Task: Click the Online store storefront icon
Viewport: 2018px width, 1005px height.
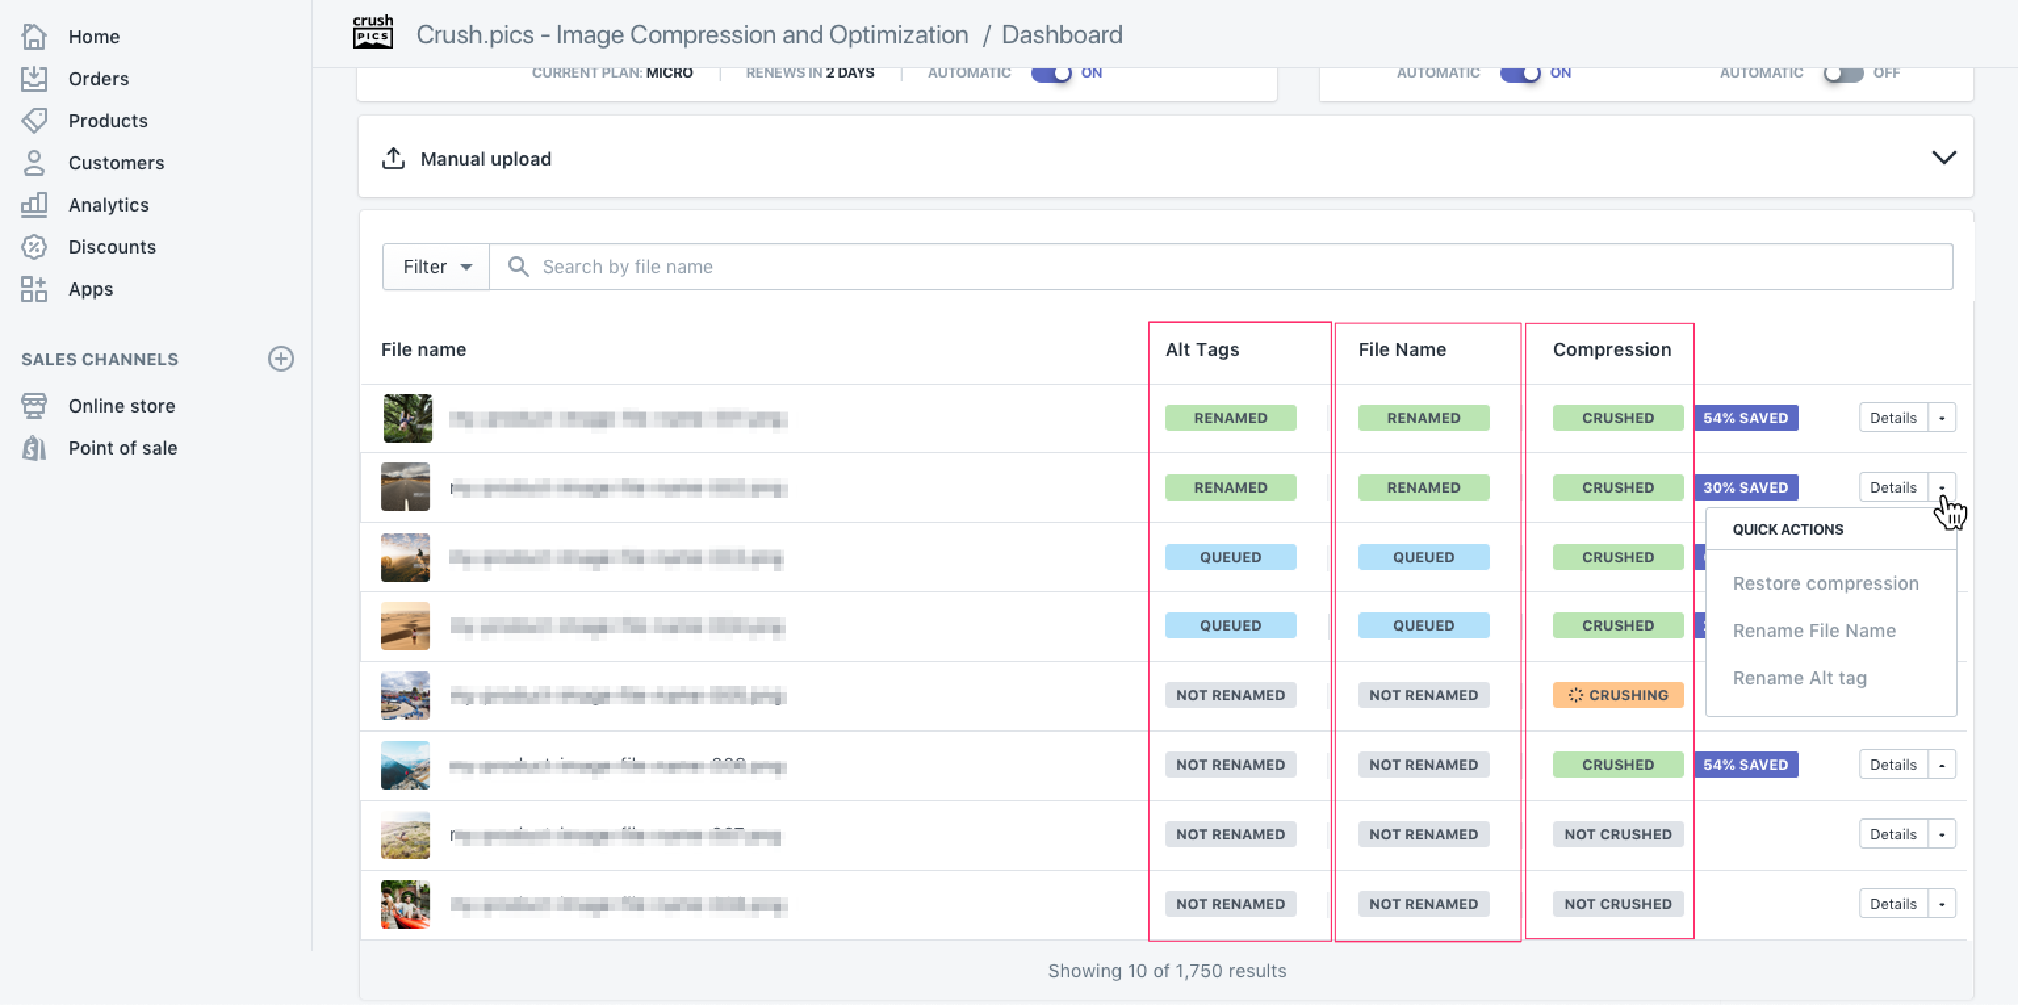Action: coord(34,406)
